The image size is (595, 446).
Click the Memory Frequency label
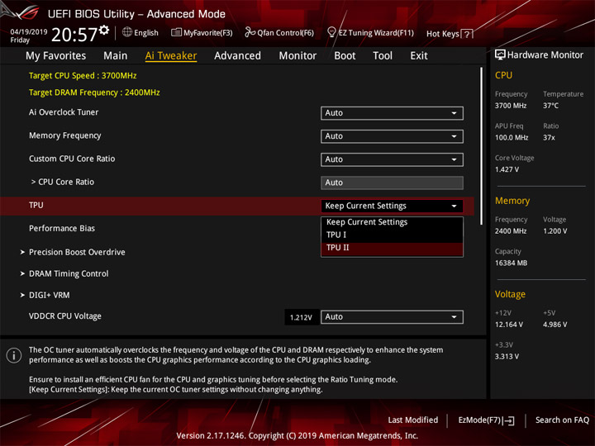(65, 135)
